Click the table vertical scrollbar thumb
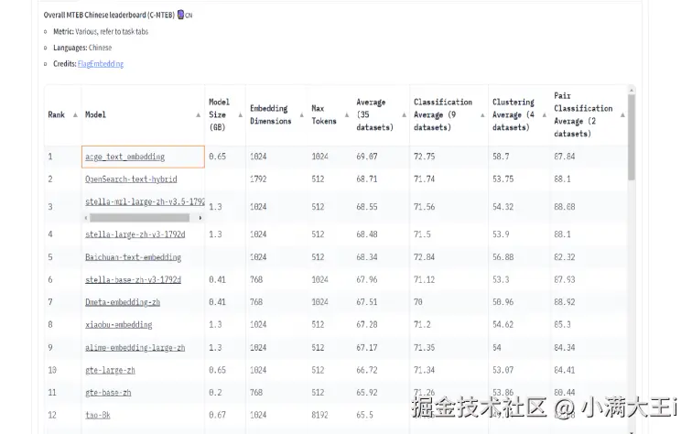 pyautogui.click(x=632, y=136)
